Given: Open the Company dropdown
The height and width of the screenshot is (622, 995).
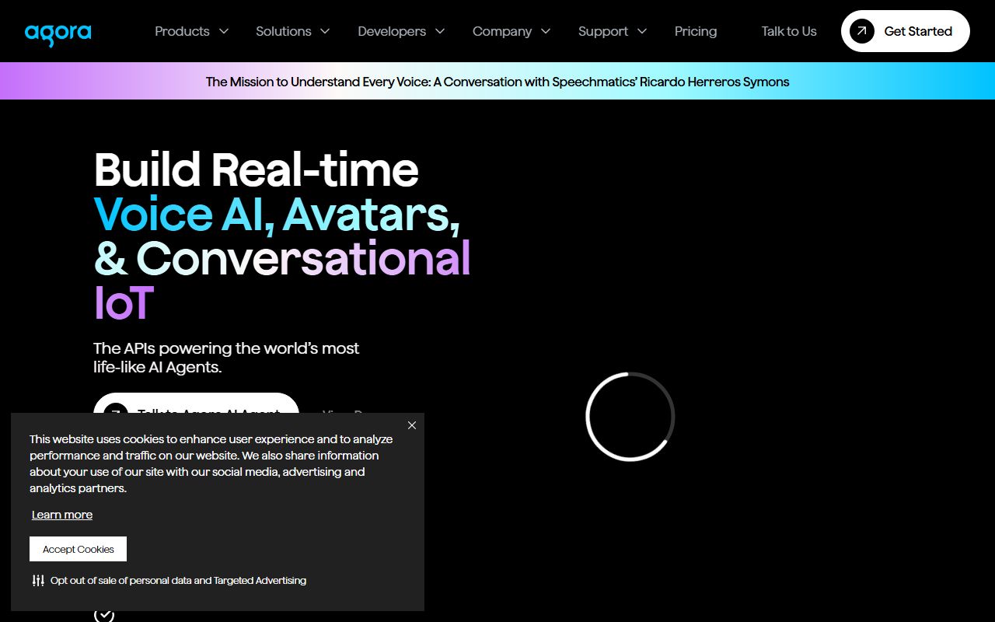Looking at the screenshot, I should [x=511, y=31].
